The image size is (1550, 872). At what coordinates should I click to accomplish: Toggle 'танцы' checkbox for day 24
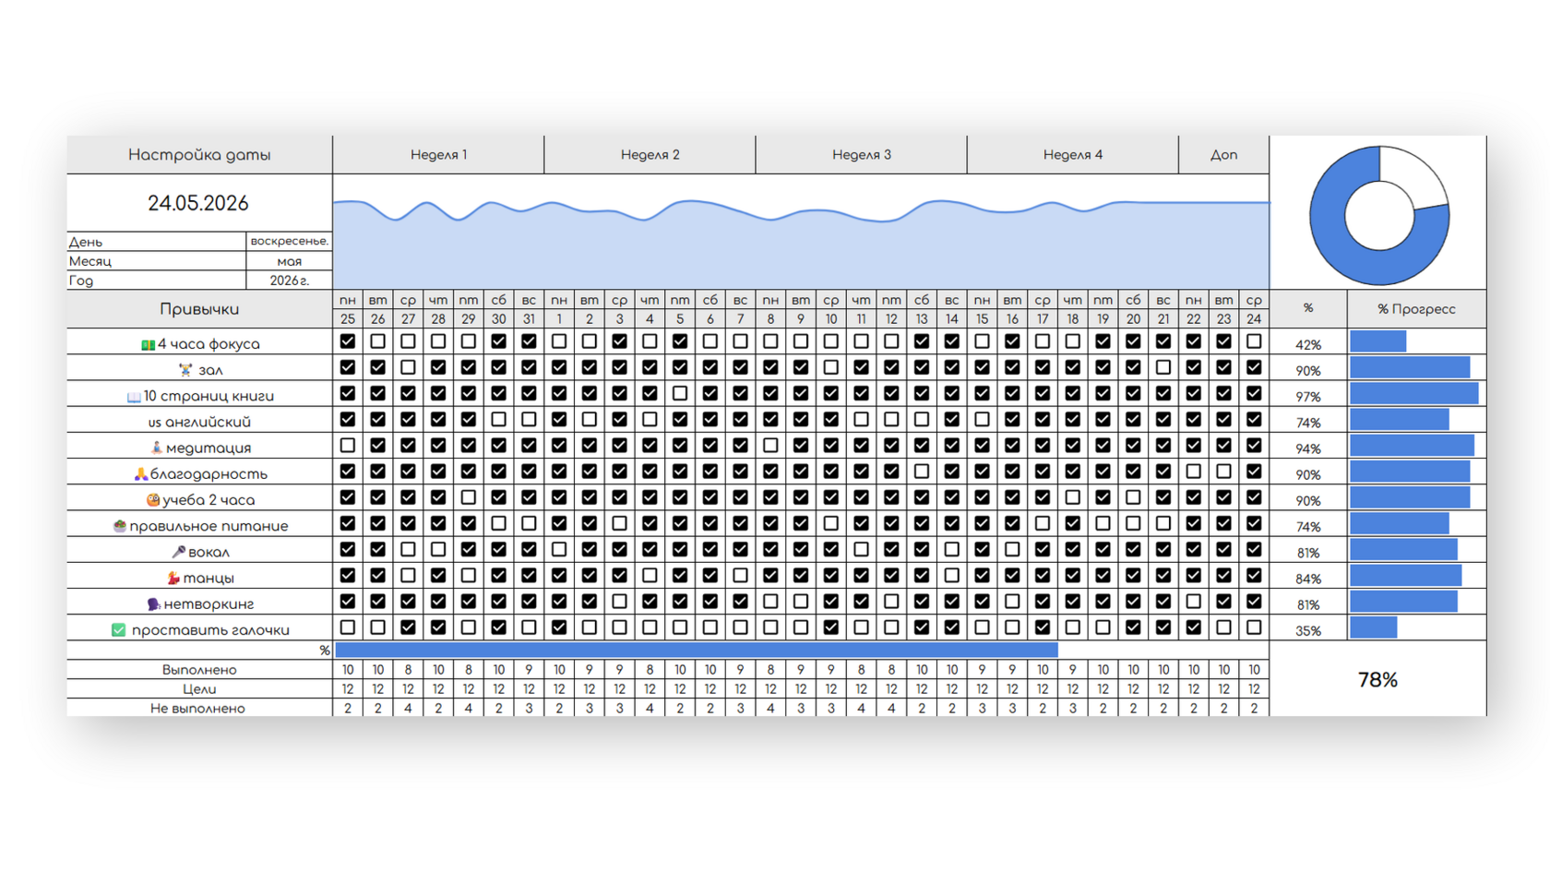coord(1254,575)
